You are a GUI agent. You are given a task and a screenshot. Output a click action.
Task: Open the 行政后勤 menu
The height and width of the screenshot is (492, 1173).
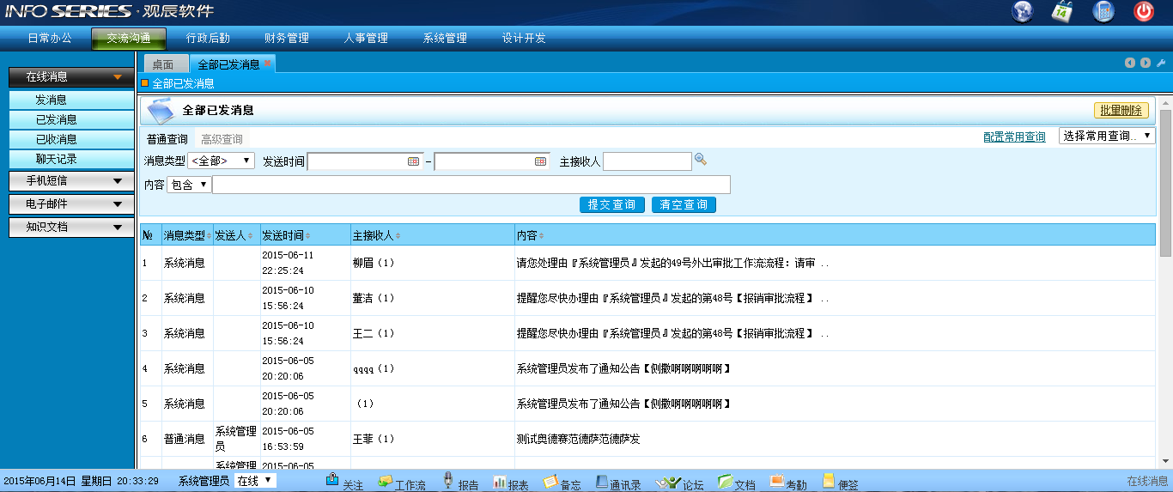click(x=208, y=39)
